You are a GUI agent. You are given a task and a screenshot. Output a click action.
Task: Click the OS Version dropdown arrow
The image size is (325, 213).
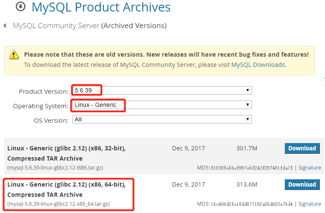247,119
